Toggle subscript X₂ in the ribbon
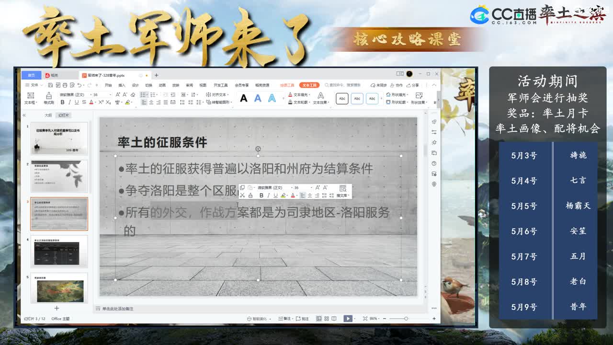 pos(108,102)
